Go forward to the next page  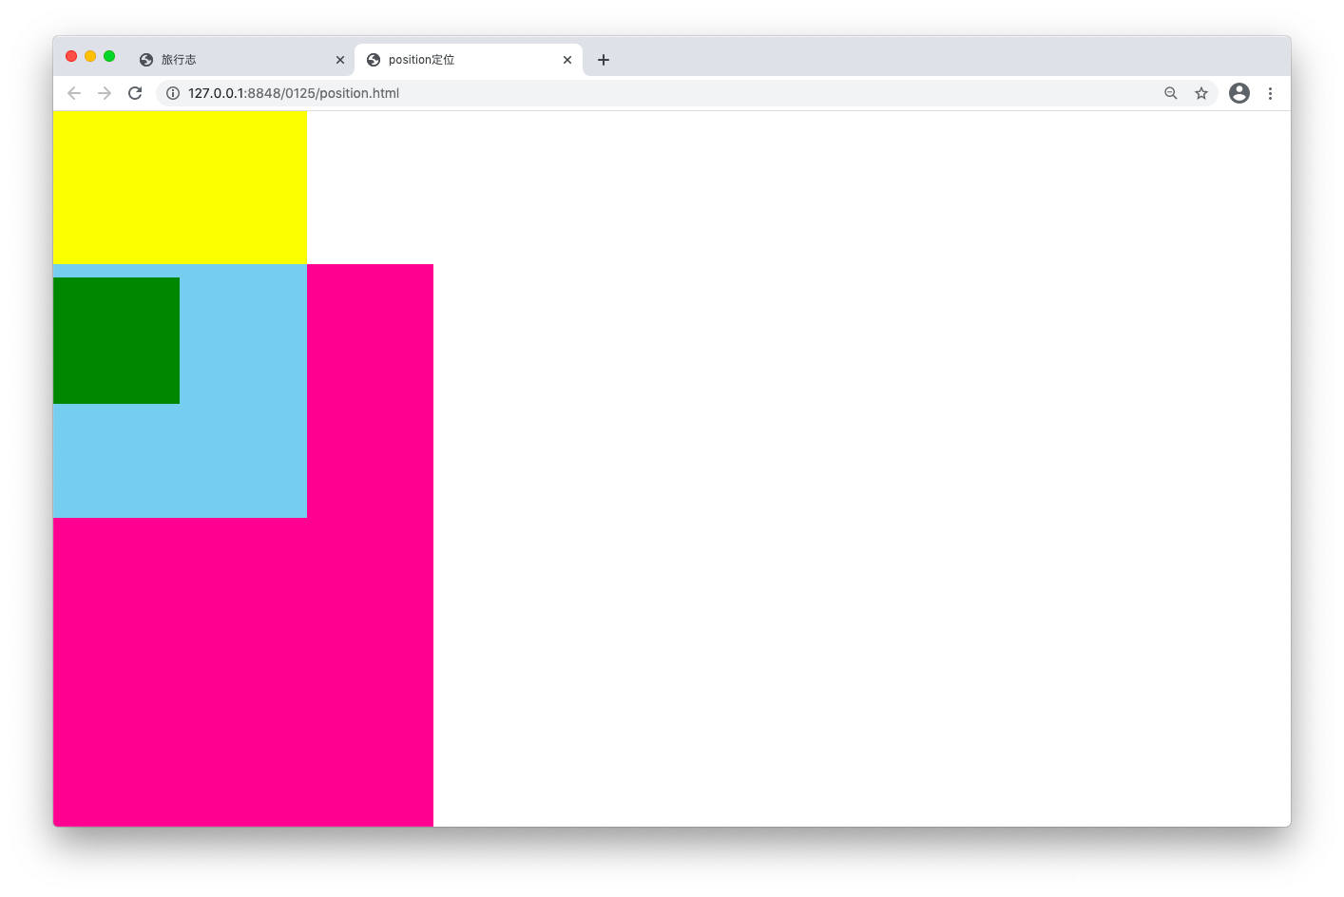[x=105, y=93]
